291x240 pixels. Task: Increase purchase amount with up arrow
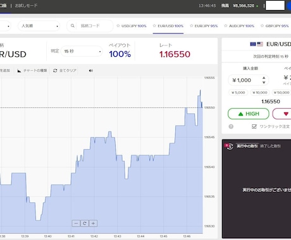264,78
